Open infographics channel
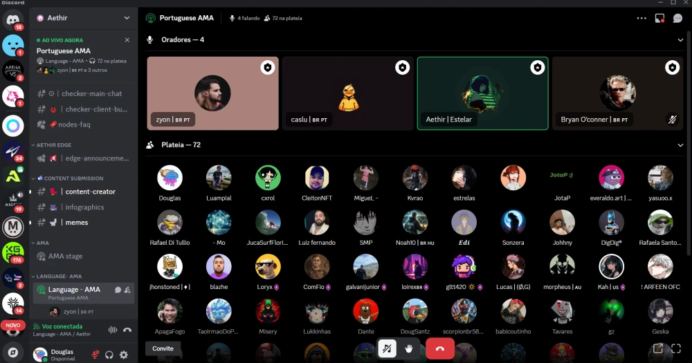This screenshot has width=692, height=363. coord(84,207)
